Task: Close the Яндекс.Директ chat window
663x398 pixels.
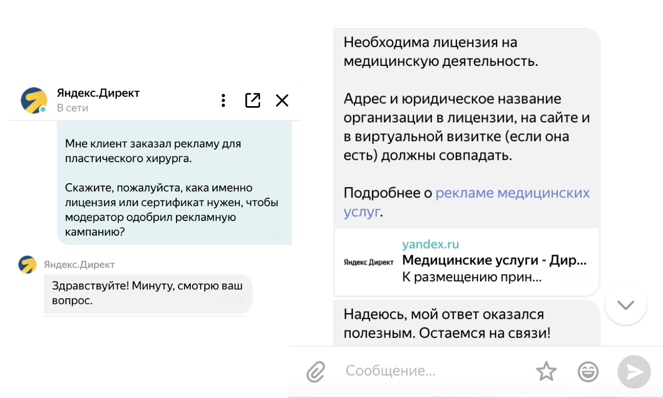Action: tap(282, 101)
